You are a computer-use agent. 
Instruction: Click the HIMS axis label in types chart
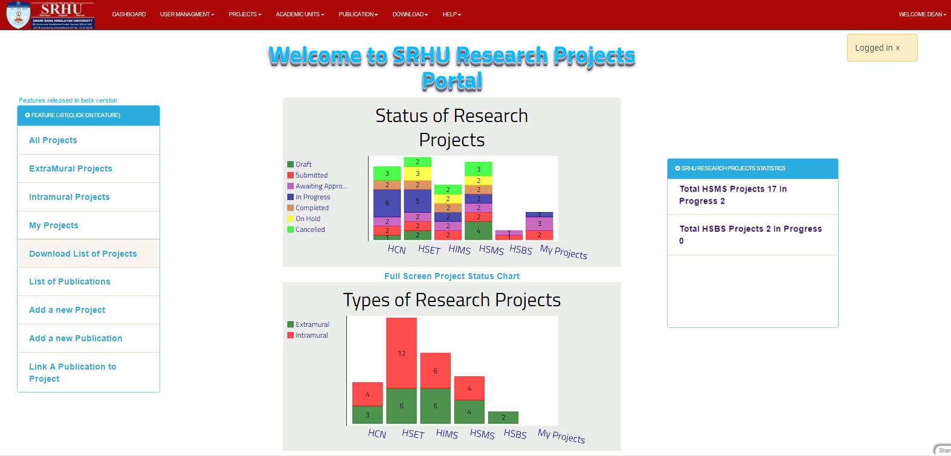point(447,434)
